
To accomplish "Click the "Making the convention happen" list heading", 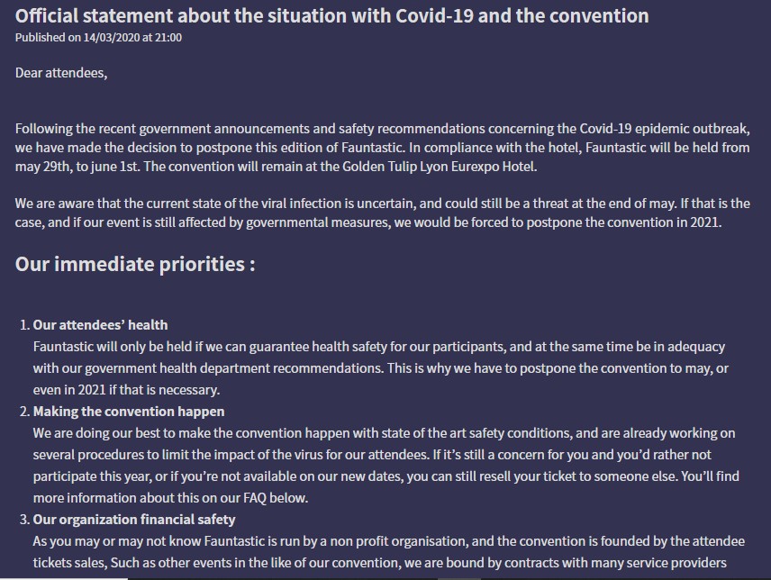I will pyautogui.click(x=129, y=412).
